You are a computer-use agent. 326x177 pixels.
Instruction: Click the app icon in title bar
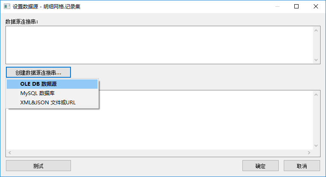(x=7, y=7)
